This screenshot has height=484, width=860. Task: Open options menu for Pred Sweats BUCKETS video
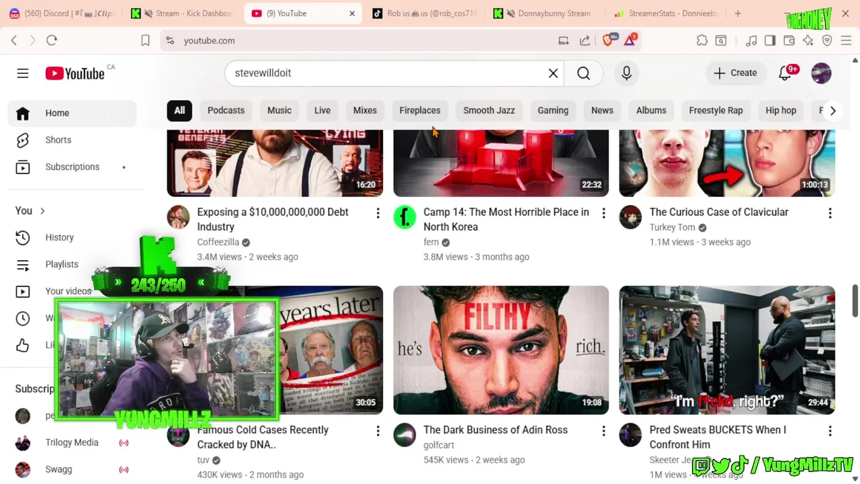[830, 432]
